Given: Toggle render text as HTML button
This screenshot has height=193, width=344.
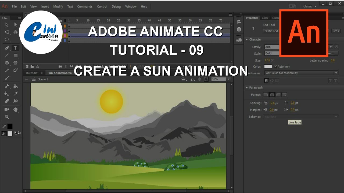Looking at the screenshot, I should coord(272,80).
